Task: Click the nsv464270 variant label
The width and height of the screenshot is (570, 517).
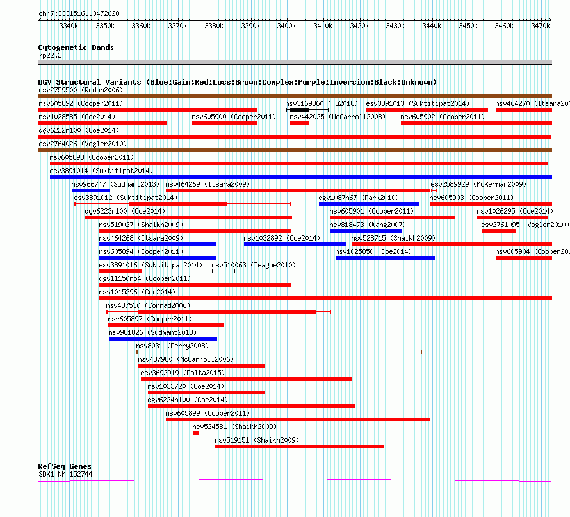Action: click(x=532, y=103)
